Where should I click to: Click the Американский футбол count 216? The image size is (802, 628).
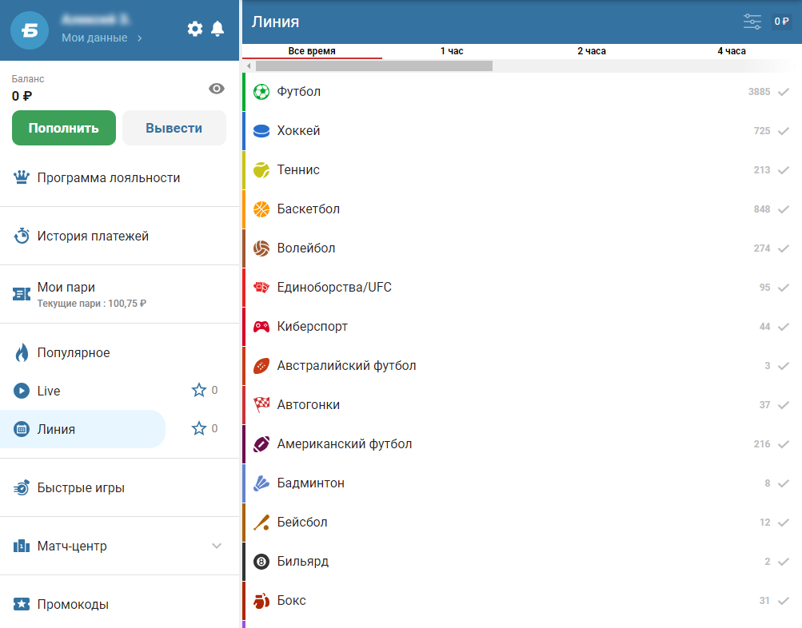point(761,444)
